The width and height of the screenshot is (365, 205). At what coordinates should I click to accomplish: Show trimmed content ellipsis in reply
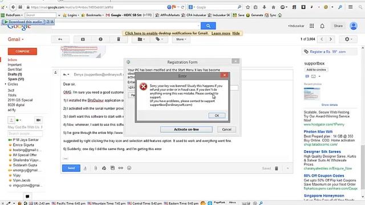[x=66, y=158]
